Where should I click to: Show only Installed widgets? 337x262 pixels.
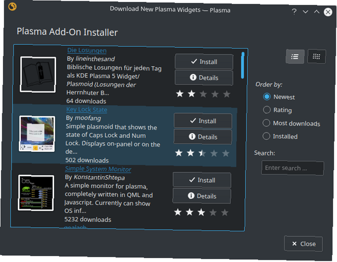280,136
